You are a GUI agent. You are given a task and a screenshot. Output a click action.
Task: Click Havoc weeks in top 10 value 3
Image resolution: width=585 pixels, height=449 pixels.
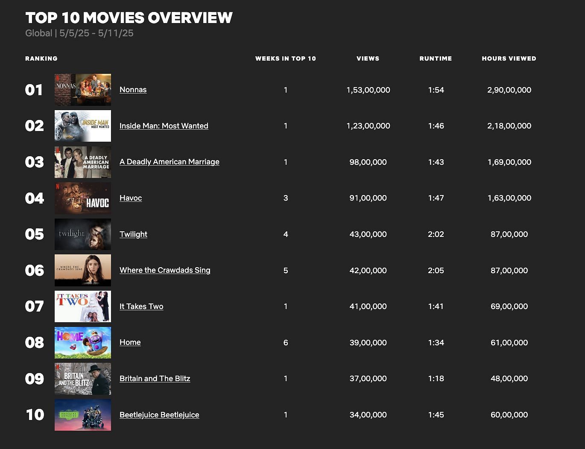coord(286,198)
